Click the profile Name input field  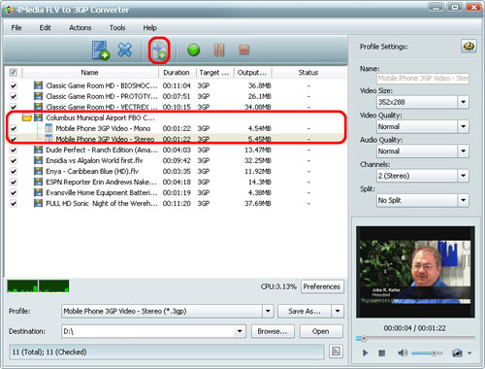click(x=423, y=78)
